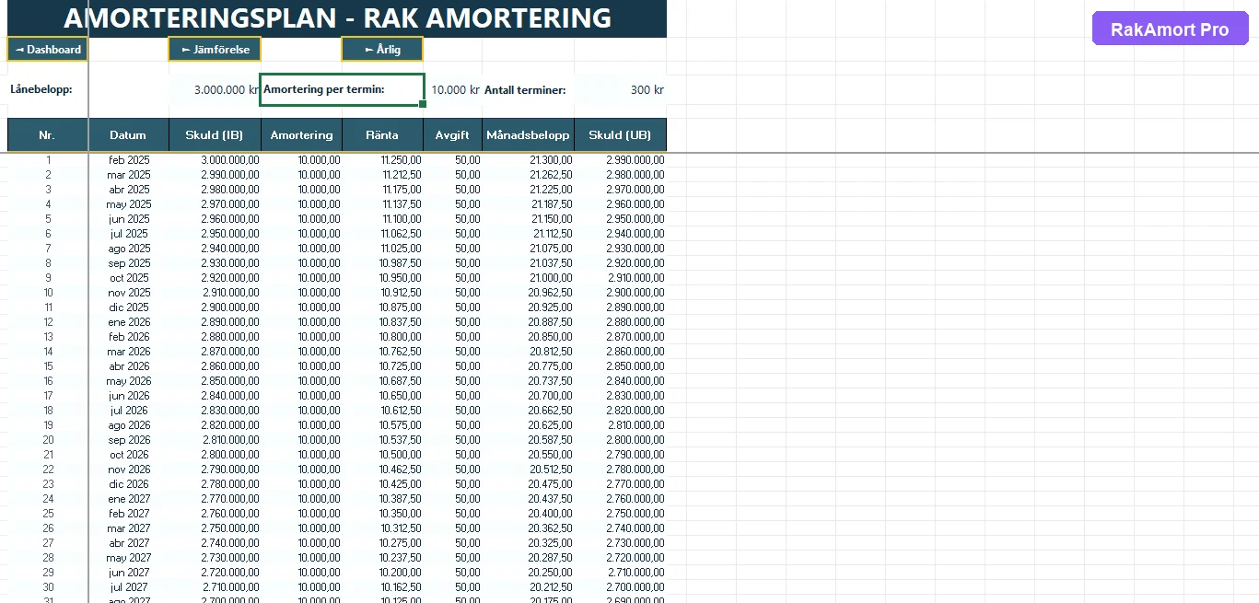The image size is (1259, 603).
Task: Select the monthly amount 20.700,00
Action: 528,396
